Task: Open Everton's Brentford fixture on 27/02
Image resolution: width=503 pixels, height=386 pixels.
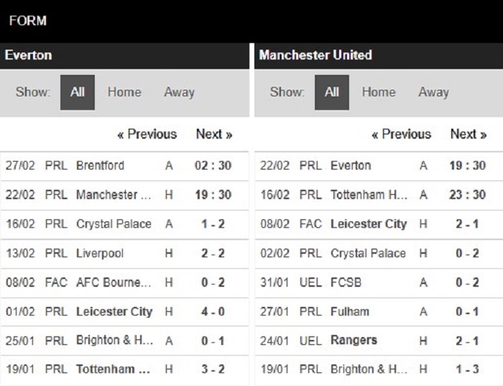Action: pos(124,166)
